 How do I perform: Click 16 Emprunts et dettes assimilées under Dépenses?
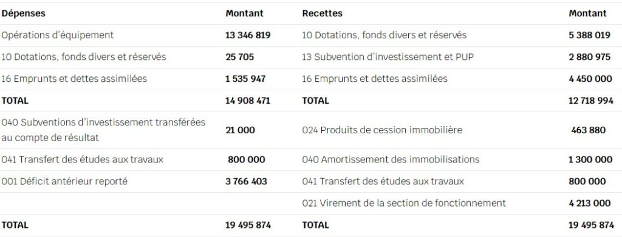point(74,79)
